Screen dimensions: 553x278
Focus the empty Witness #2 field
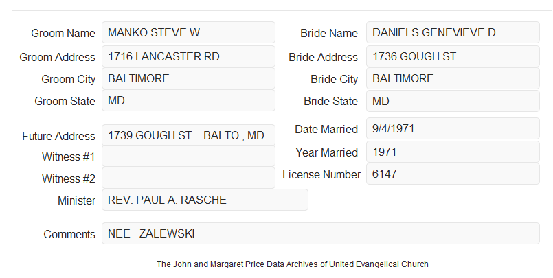point(188,178)
